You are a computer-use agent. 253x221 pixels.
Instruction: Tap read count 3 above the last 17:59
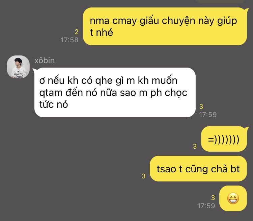coord(213,198)
